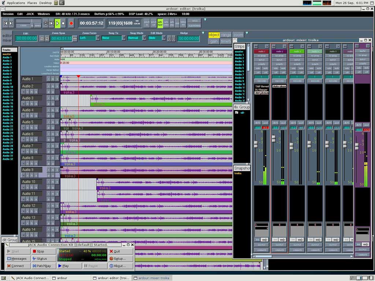Activate the loop playback icon
This screenshot has height=281, width=375.
coord(46,22)
